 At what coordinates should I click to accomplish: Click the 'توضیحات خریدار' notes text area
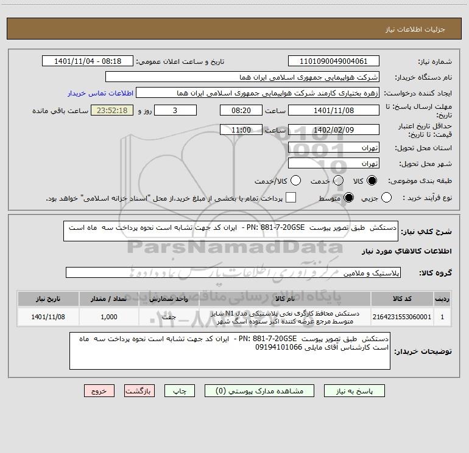click(230, 350)
